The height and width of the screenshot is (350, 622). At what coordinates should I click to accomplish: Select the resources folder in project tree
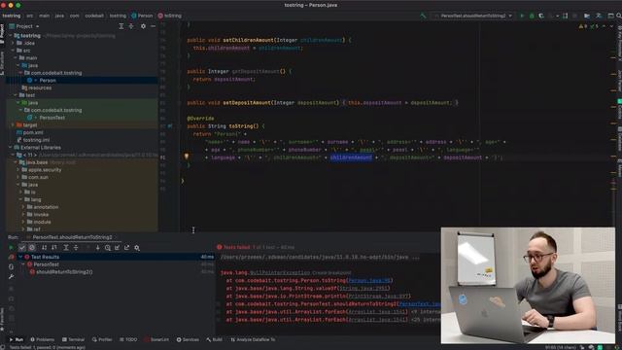40,88
